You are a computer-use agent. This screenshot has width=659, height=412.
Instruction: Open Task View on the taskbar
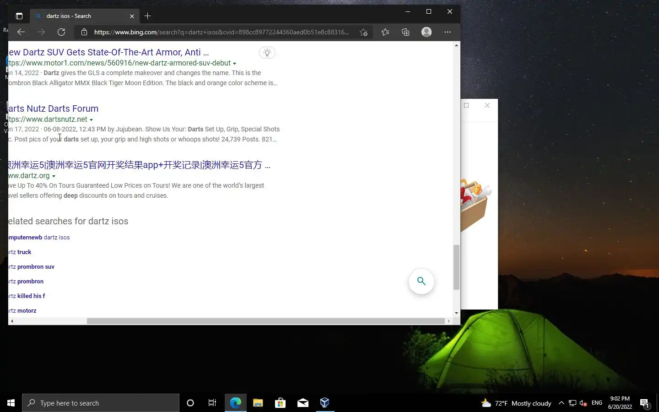click(212, 403)
